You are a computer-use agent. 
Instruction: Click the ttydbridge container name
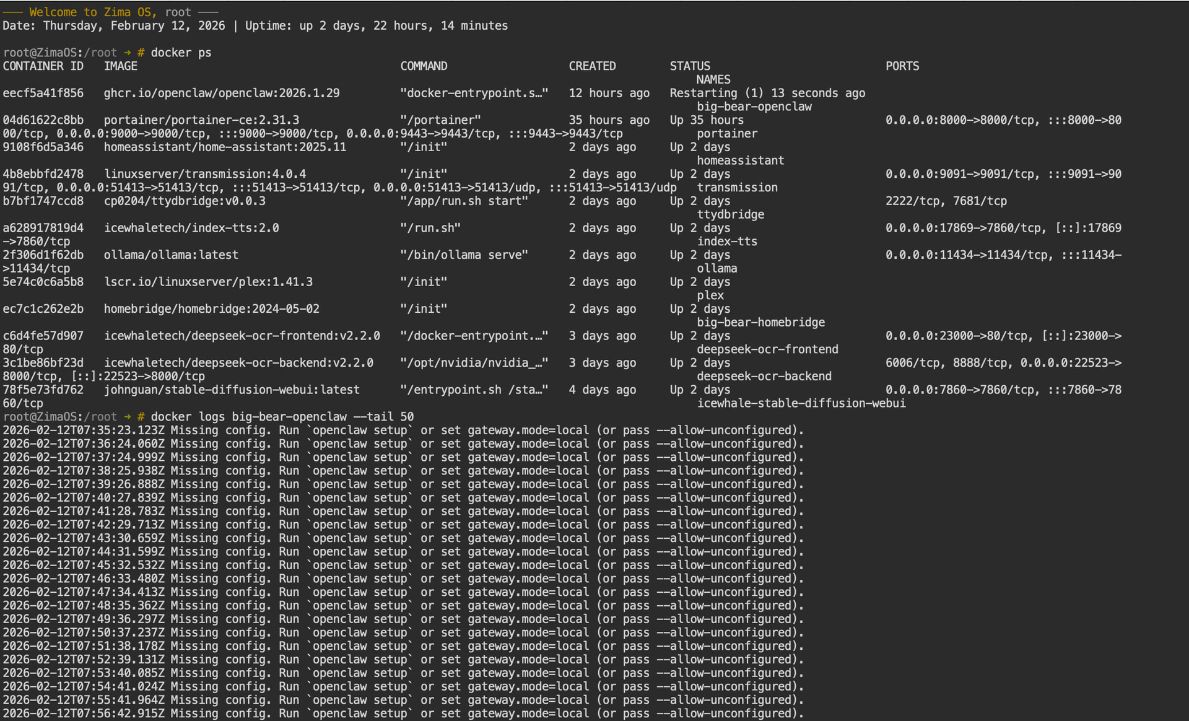pos(731,214)
